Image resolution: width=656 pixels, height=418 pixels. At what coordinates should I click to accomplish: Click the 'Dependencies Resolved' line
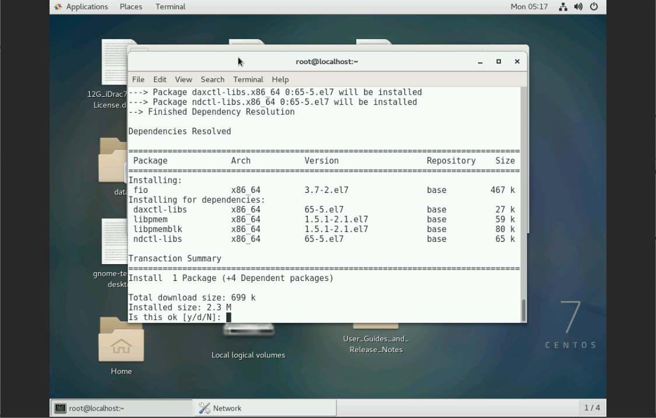180,131
